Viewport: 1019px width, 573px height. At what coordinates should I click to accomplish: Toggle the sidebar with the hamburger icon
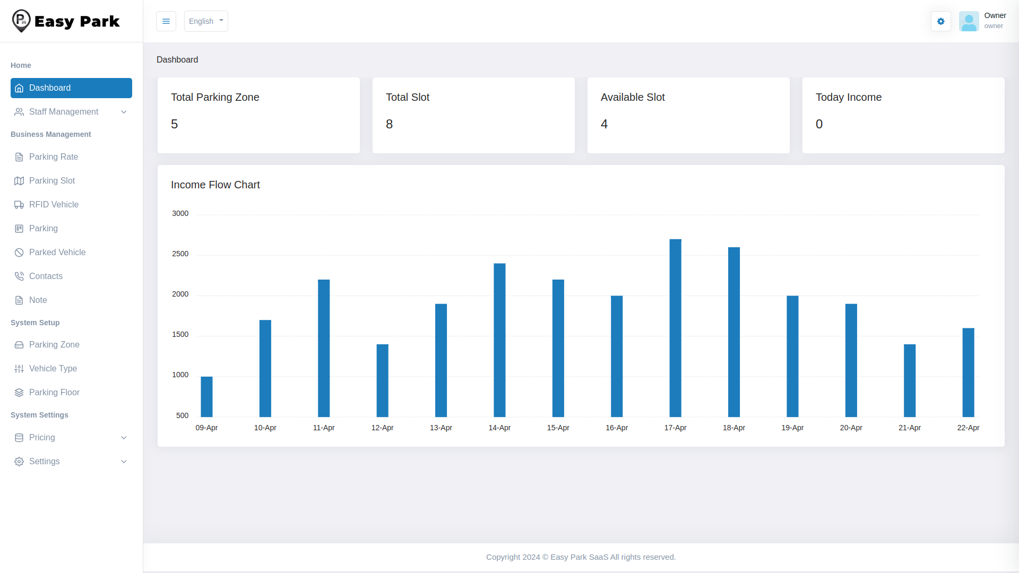coord(166,21)
